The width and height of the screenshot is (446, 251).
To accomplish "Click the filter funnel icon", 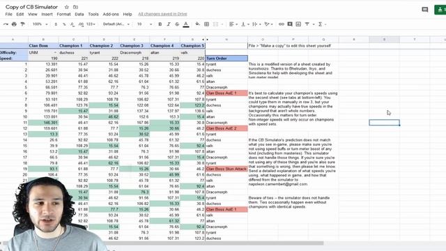I will pos(307,24).
